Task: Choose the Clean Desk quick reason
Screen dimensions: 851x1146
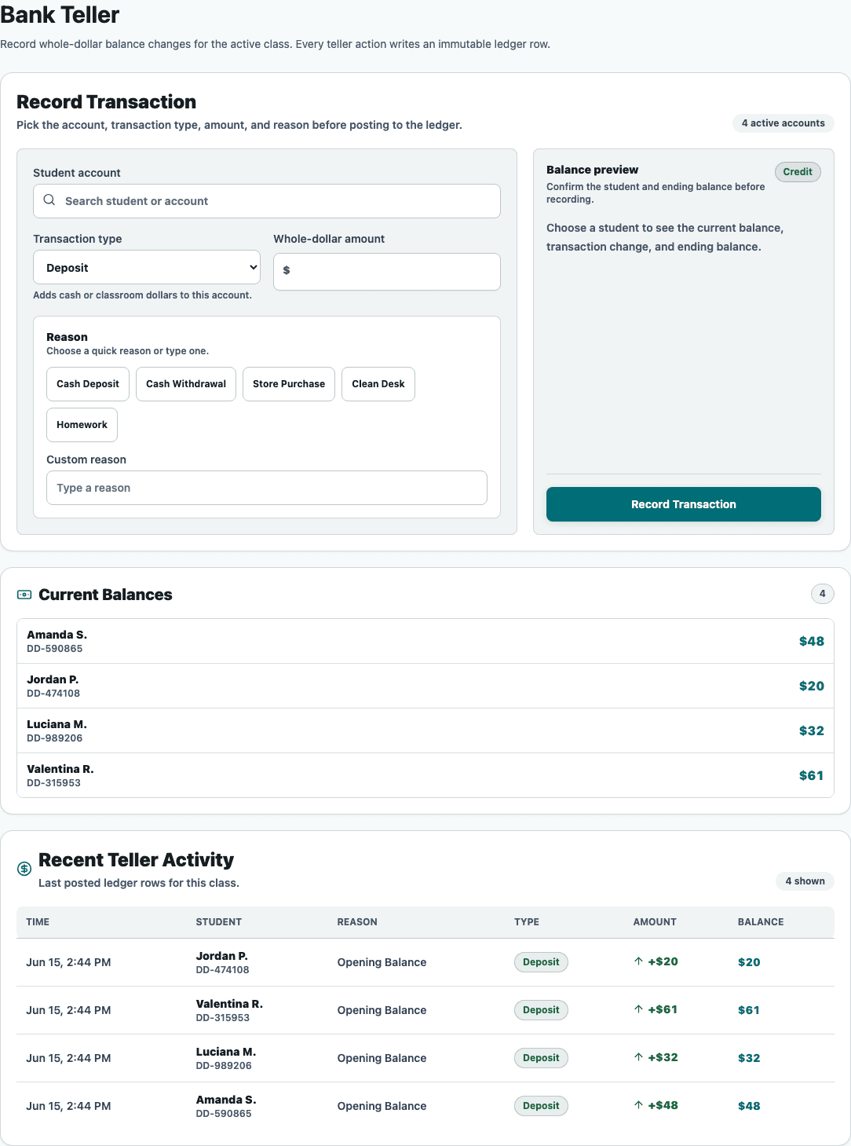Action: [x=378, y=384]
